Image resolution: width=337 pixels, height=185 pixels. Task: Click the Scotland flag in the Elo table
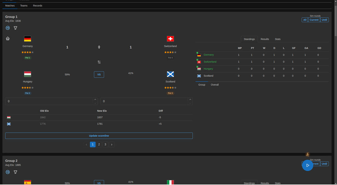(x=9, y=124)
